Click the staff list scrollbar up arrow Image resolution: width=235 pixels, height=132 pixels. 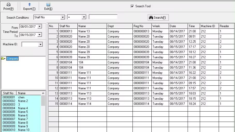[x=43, y=93]
